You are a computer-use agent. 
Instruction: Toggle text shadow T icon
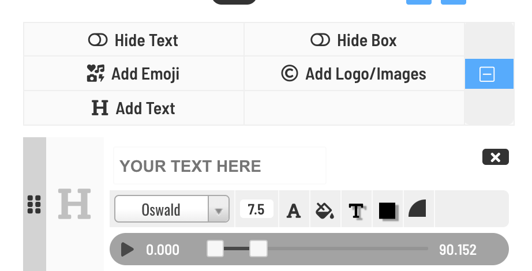pyautogui.click(x=356, y=210)
